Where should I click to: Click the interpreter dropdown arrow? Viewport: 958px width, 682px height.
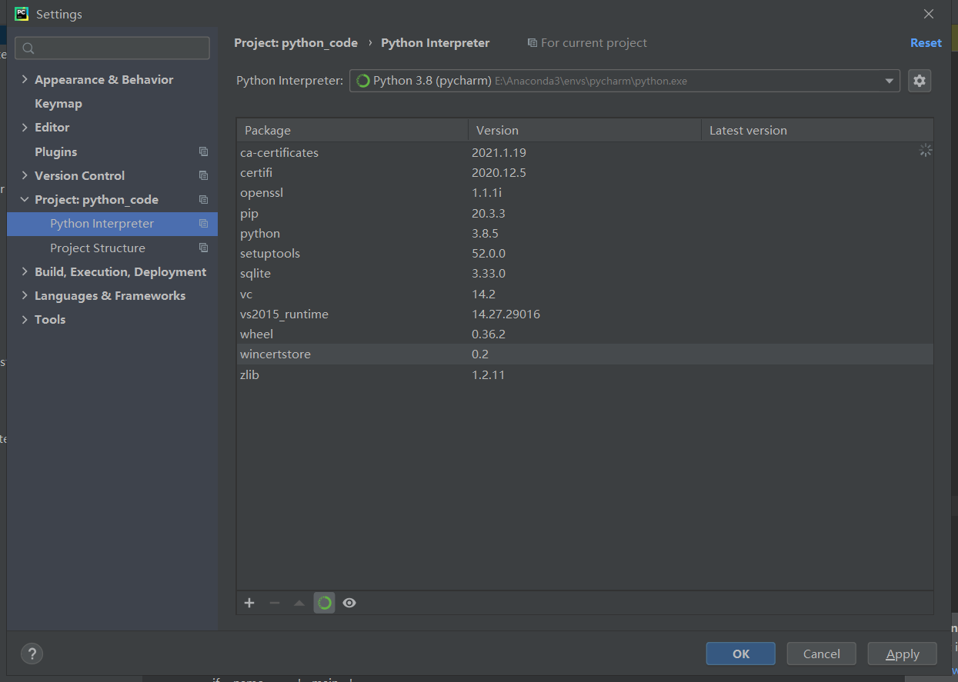point(890,81)
